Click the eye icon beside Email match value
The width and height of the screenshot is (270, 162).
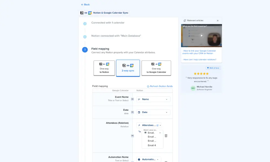[x=145, y=133]
